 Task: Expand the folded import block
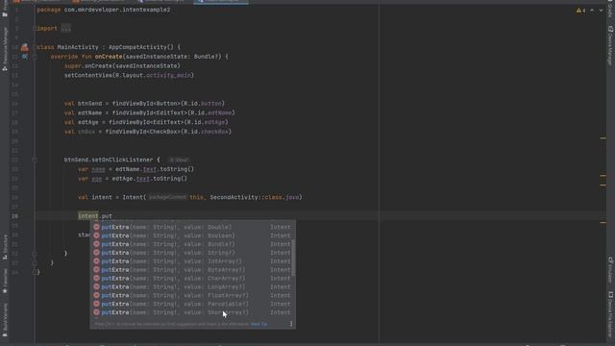[35, 28]
